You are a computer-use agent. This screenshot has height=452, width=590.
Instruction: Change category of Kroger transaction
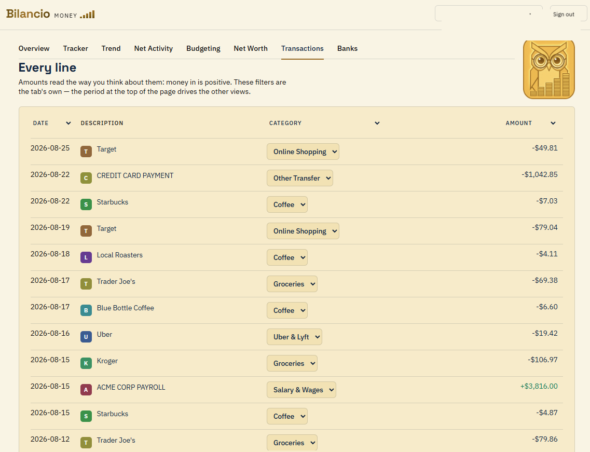[292, 363]
